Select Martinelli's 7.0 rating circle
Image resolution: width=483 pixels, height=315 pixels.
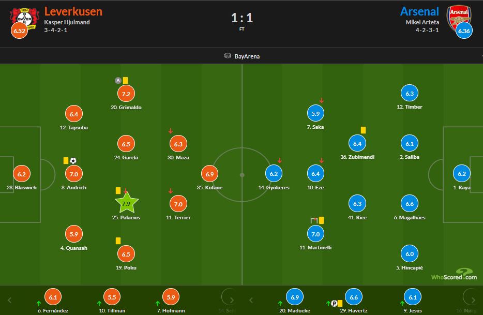coord(315,234)
